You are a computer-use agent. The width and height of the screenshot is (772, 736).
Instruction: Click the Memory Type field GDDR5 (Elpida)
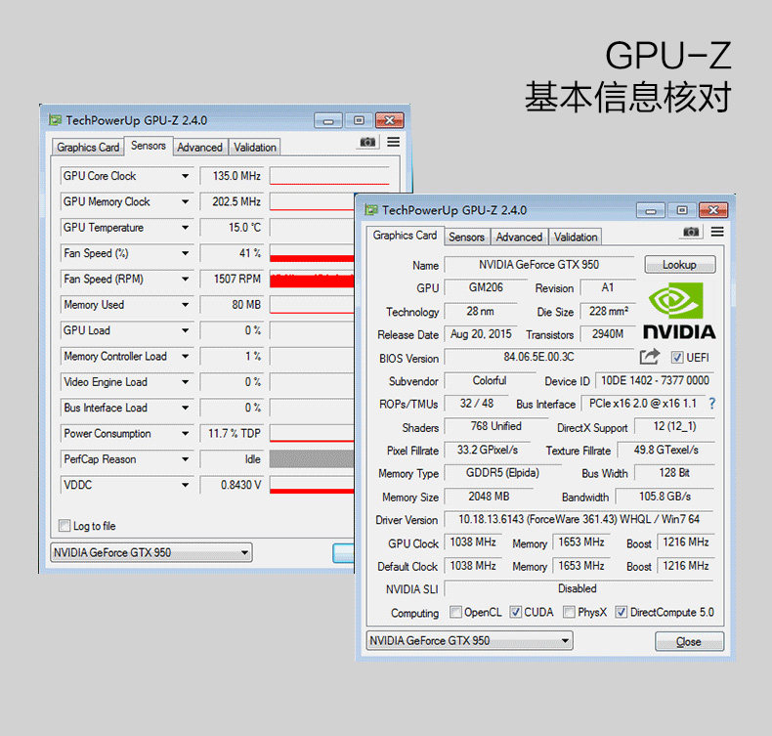[502, 473]
